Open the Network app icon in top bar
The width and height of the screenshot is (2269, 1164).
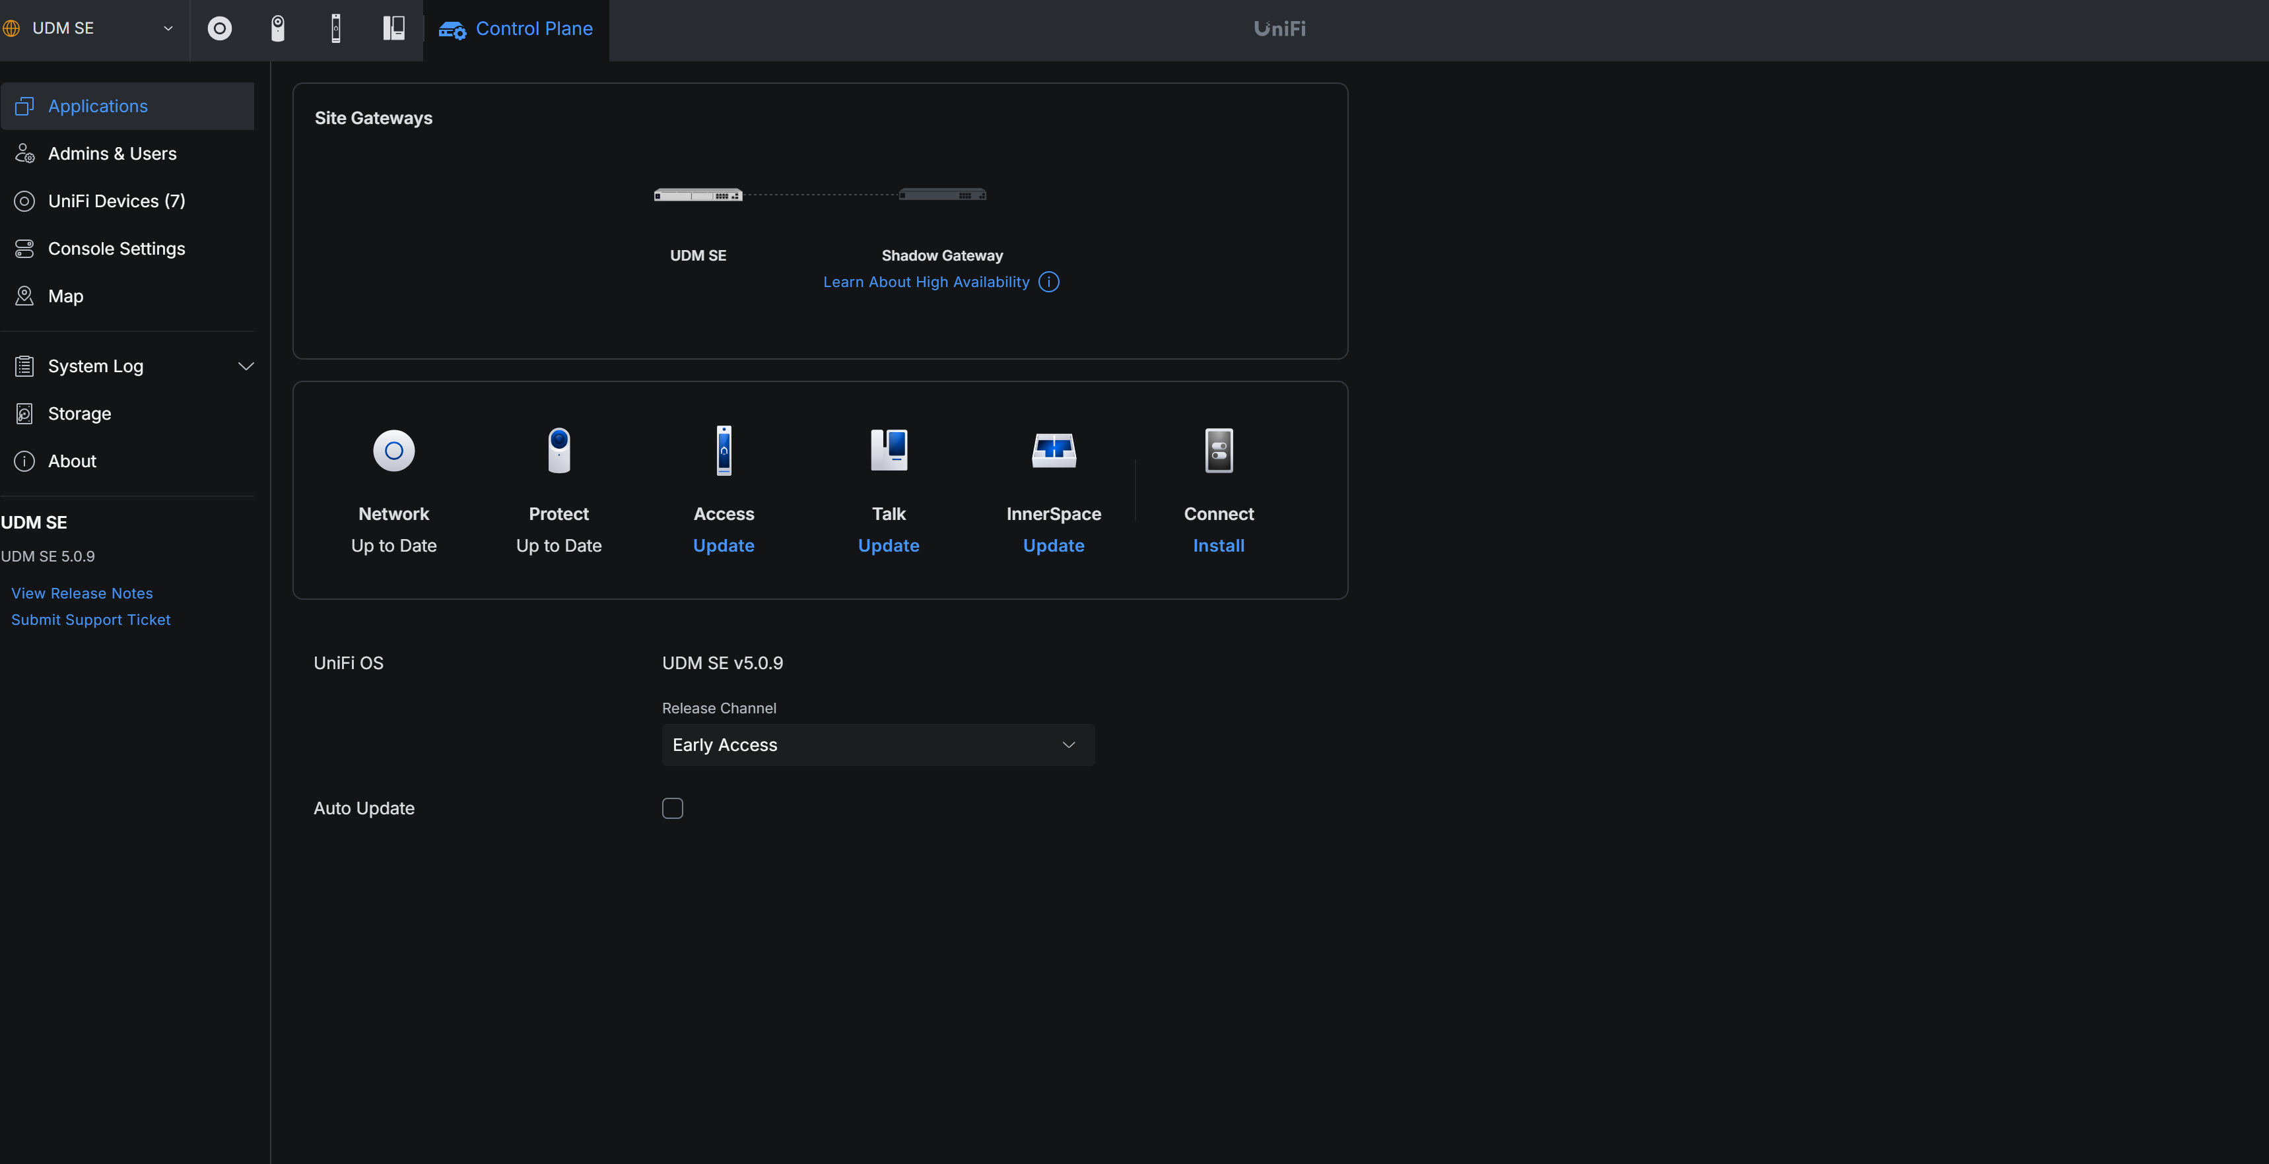[x=219, y=28]
